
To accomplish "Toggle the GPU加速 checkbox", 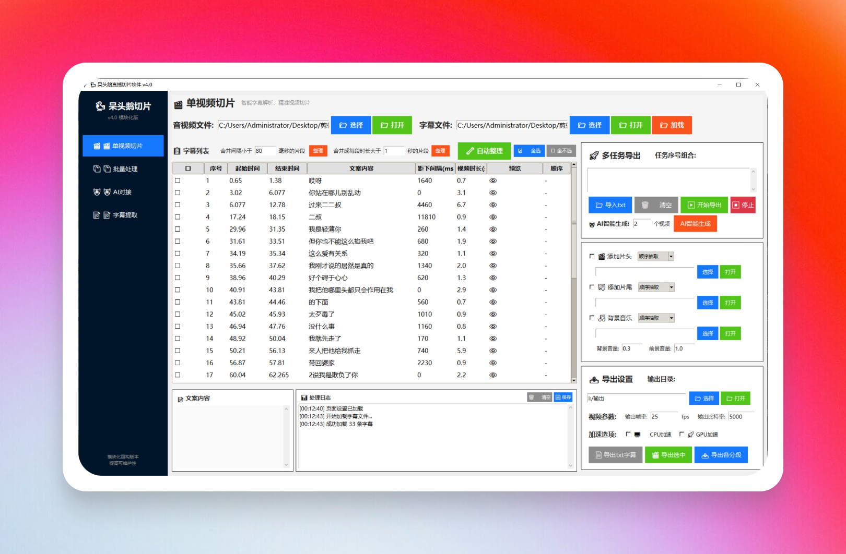I will point(681,434).
